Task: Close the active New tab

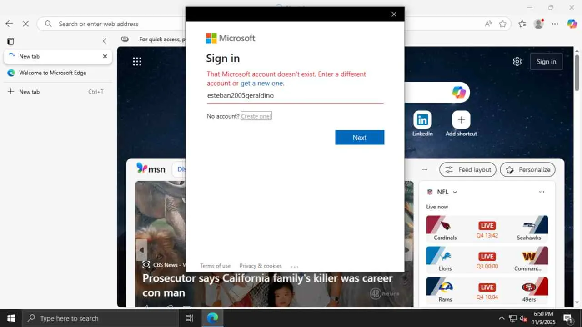Action: [x=105, y=56]
